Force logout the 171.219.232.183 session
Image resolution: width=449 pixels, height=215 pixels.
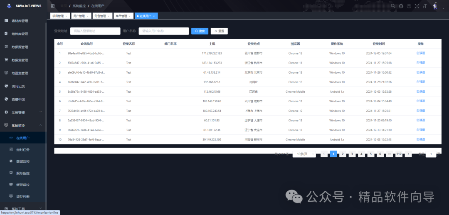pyautogui.click(x=421, y=53)
